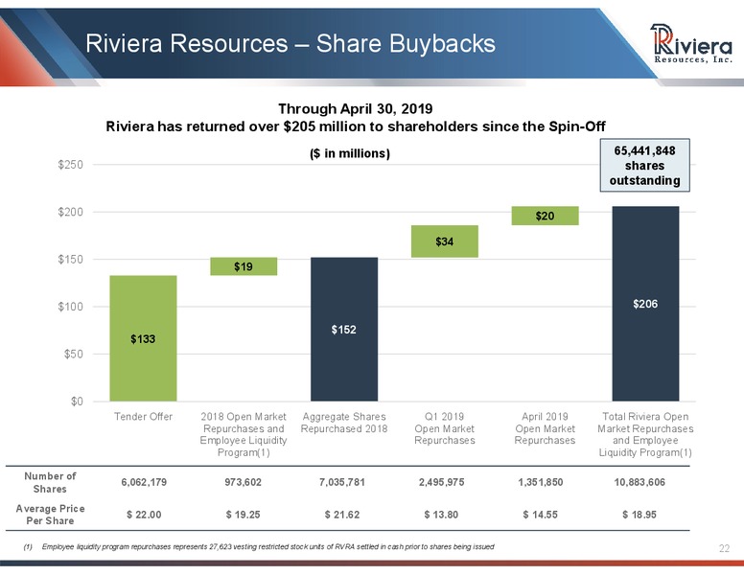
Task: Select the $19 green bar
Action: tap(244, 266)
